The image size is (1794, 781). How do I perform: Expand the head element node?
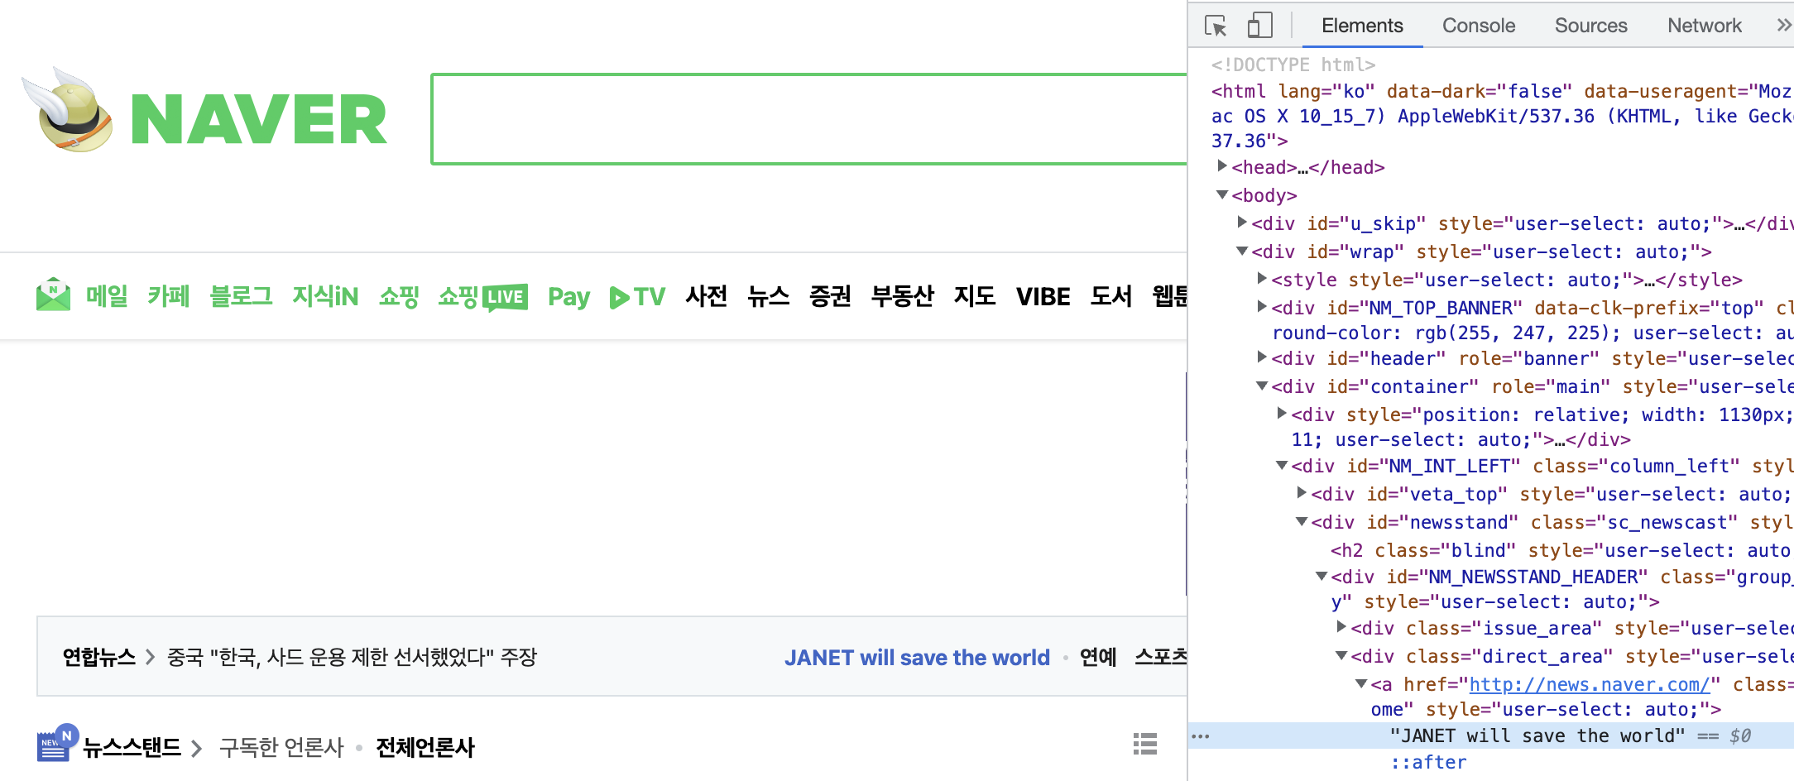1222,166
